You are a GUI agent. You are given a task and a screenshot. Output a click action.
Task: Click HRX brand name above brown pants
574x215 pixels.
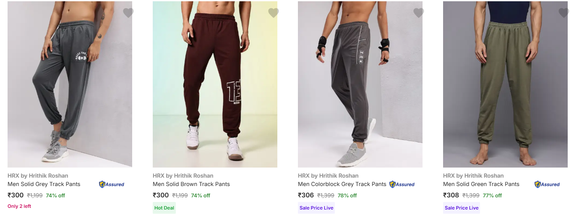tap(183, 176)
